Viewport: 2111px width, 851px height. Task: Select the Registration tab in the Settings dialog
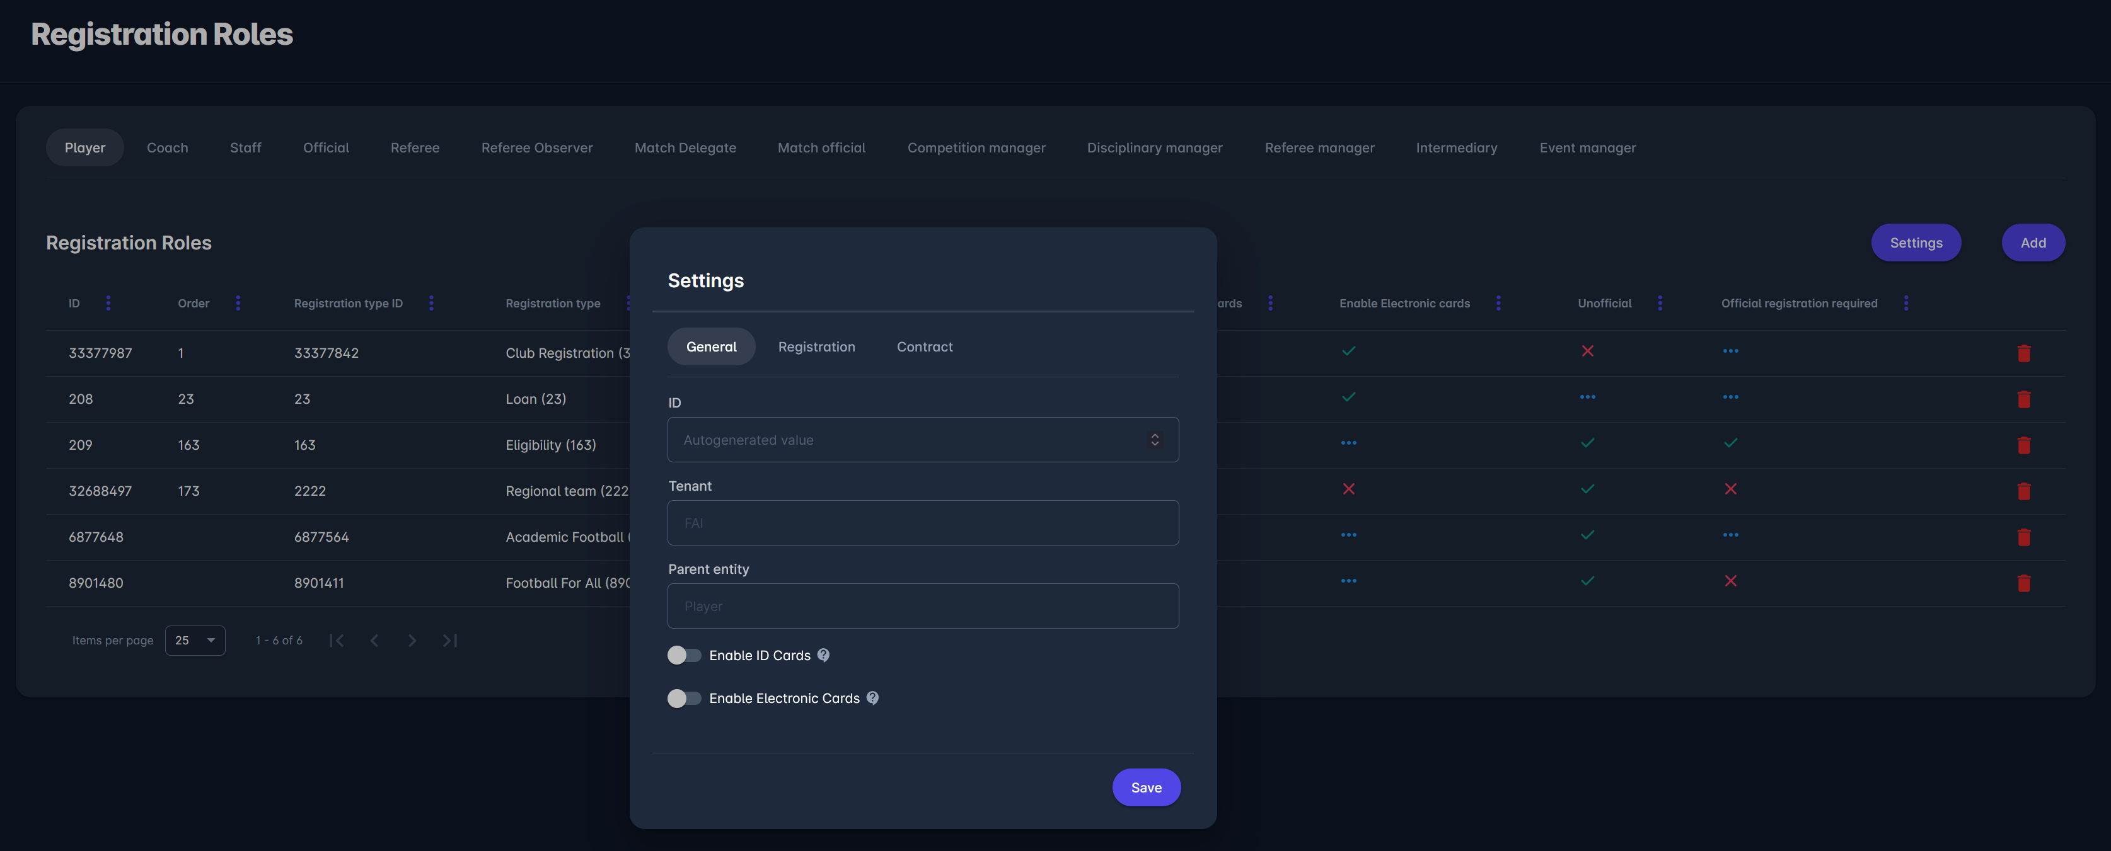click(816, 346)
